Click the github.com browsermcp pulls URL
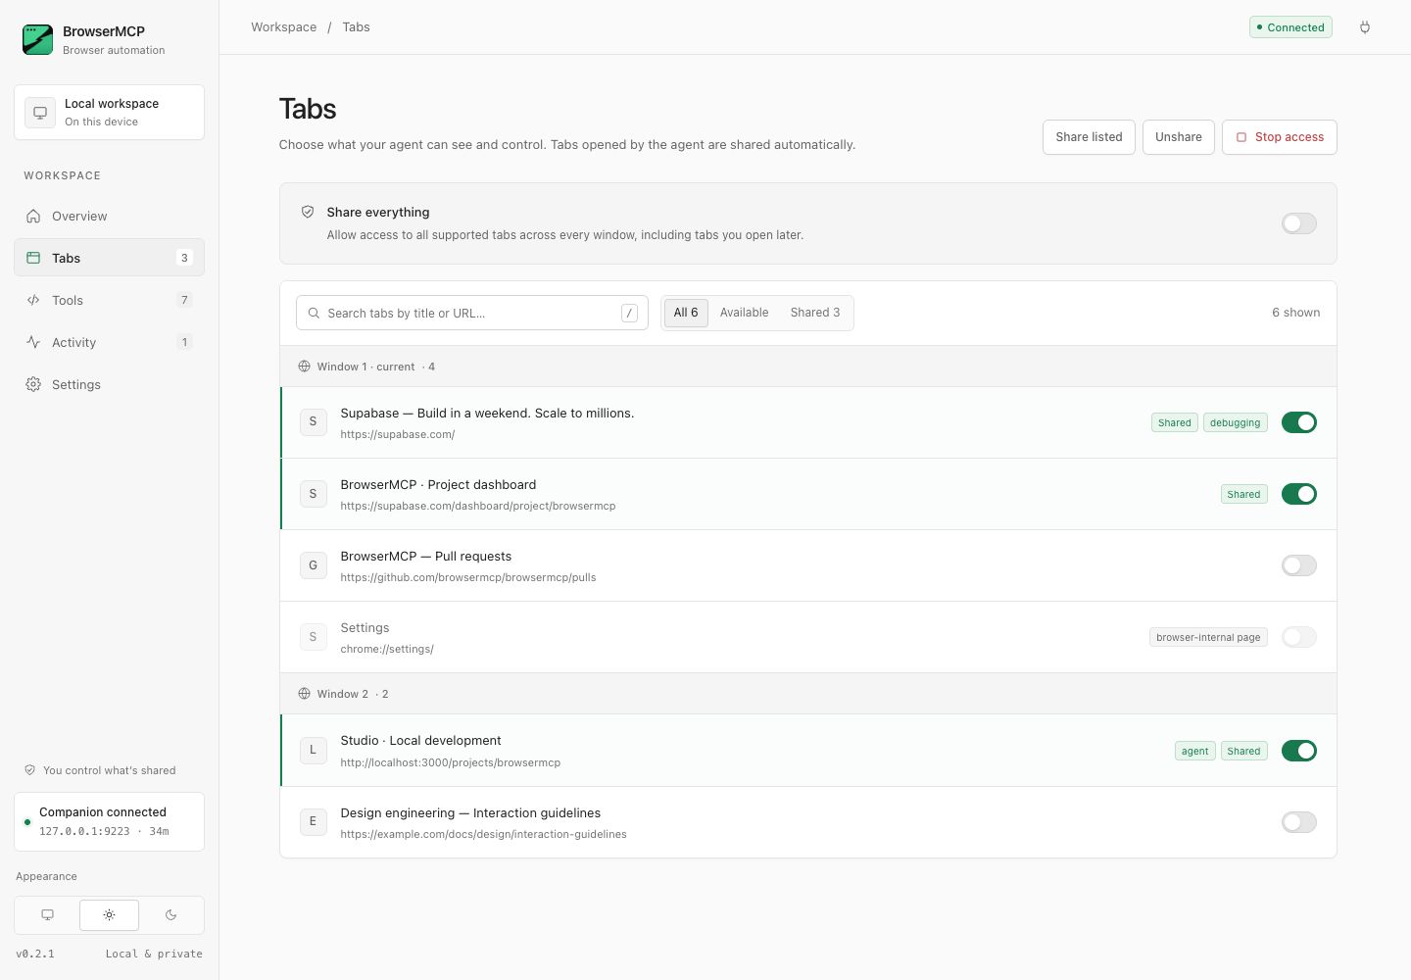This screenshot has width=1411, height=980. coord(468,577)
